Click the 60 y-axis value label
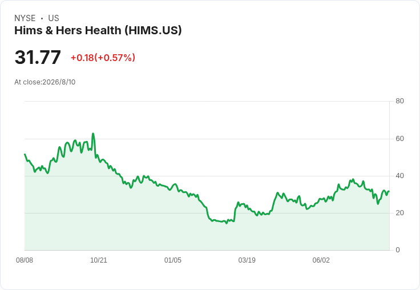420x290 pixels. pos(399,139)
